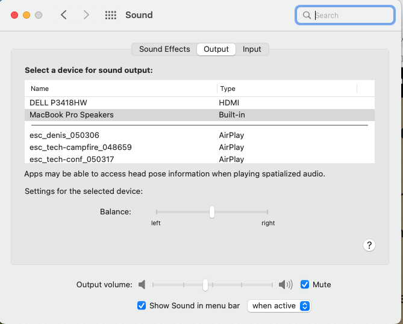The image size is (403, 324).
Task: Choose esc_denis_050306 AirPlay device
Action: tap(64, 136)
